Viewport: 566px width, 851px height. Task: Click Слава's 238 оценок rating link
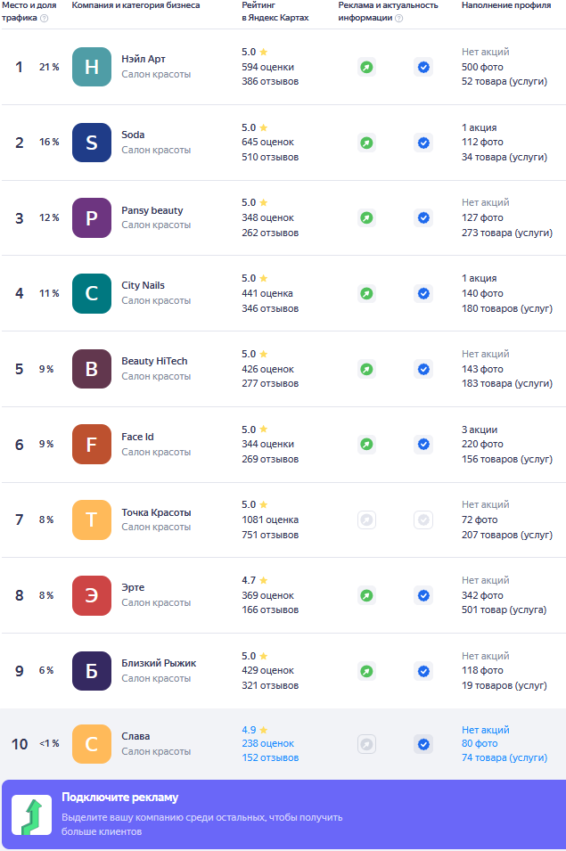pyautogui.click(x=267, y=743)
